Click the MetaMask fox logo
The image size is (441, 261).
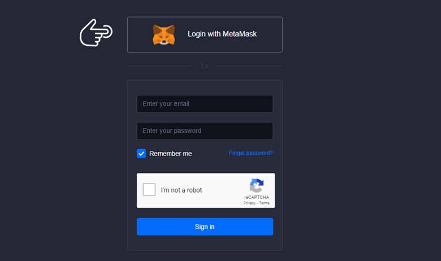point(164,34)
